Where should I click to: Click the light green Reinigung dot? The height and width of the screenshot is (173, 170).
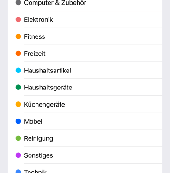(18, 138)
